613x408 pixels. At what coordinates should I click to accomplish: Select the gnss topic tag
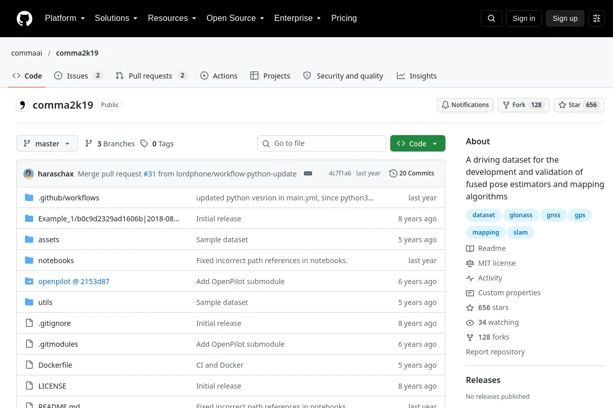click(x=553, y=215)
